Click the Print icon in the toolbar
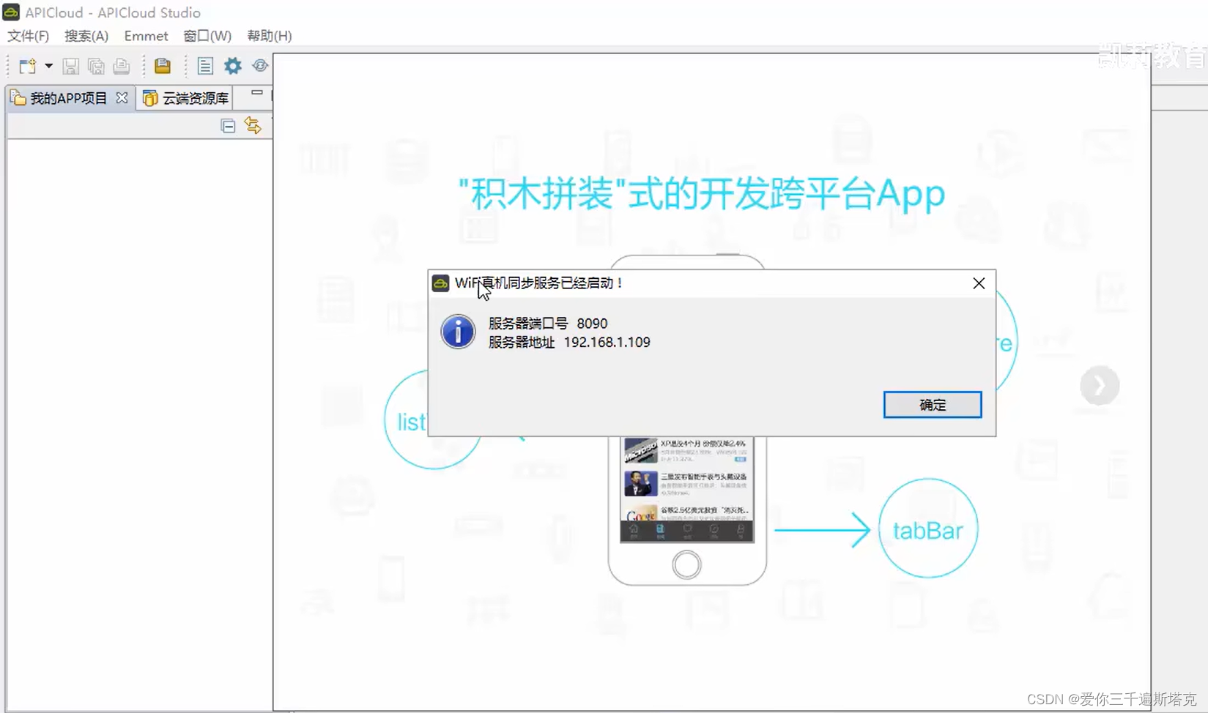 point(121,66)
